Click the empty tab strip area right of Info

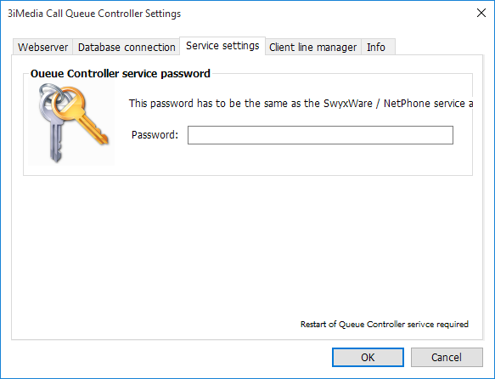439,47
